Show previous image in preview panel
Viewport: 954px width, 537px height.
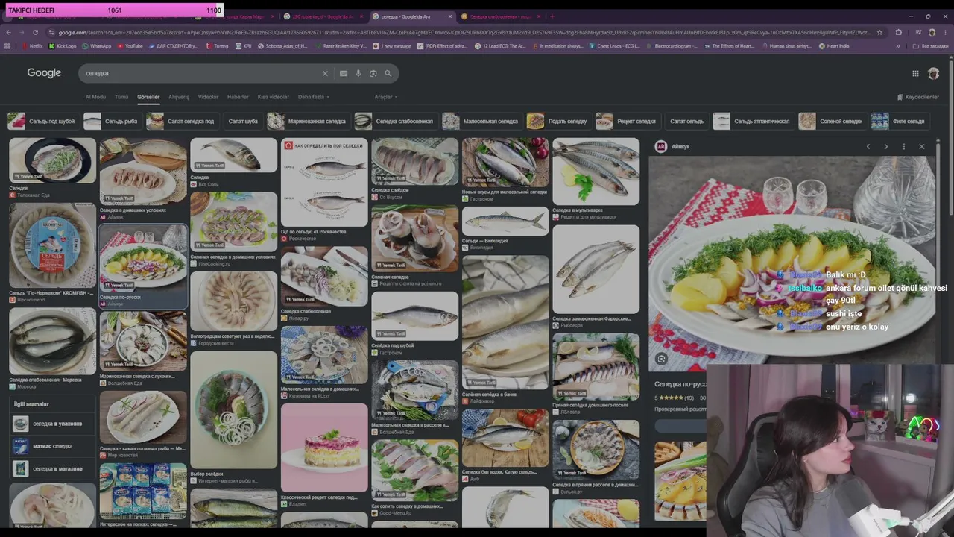[868, 146]
